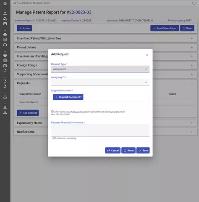Image resolution: width=199 pixels, height=202 pixels.
Task: Click the breadcrumb home icon
Action: (15, 3)
